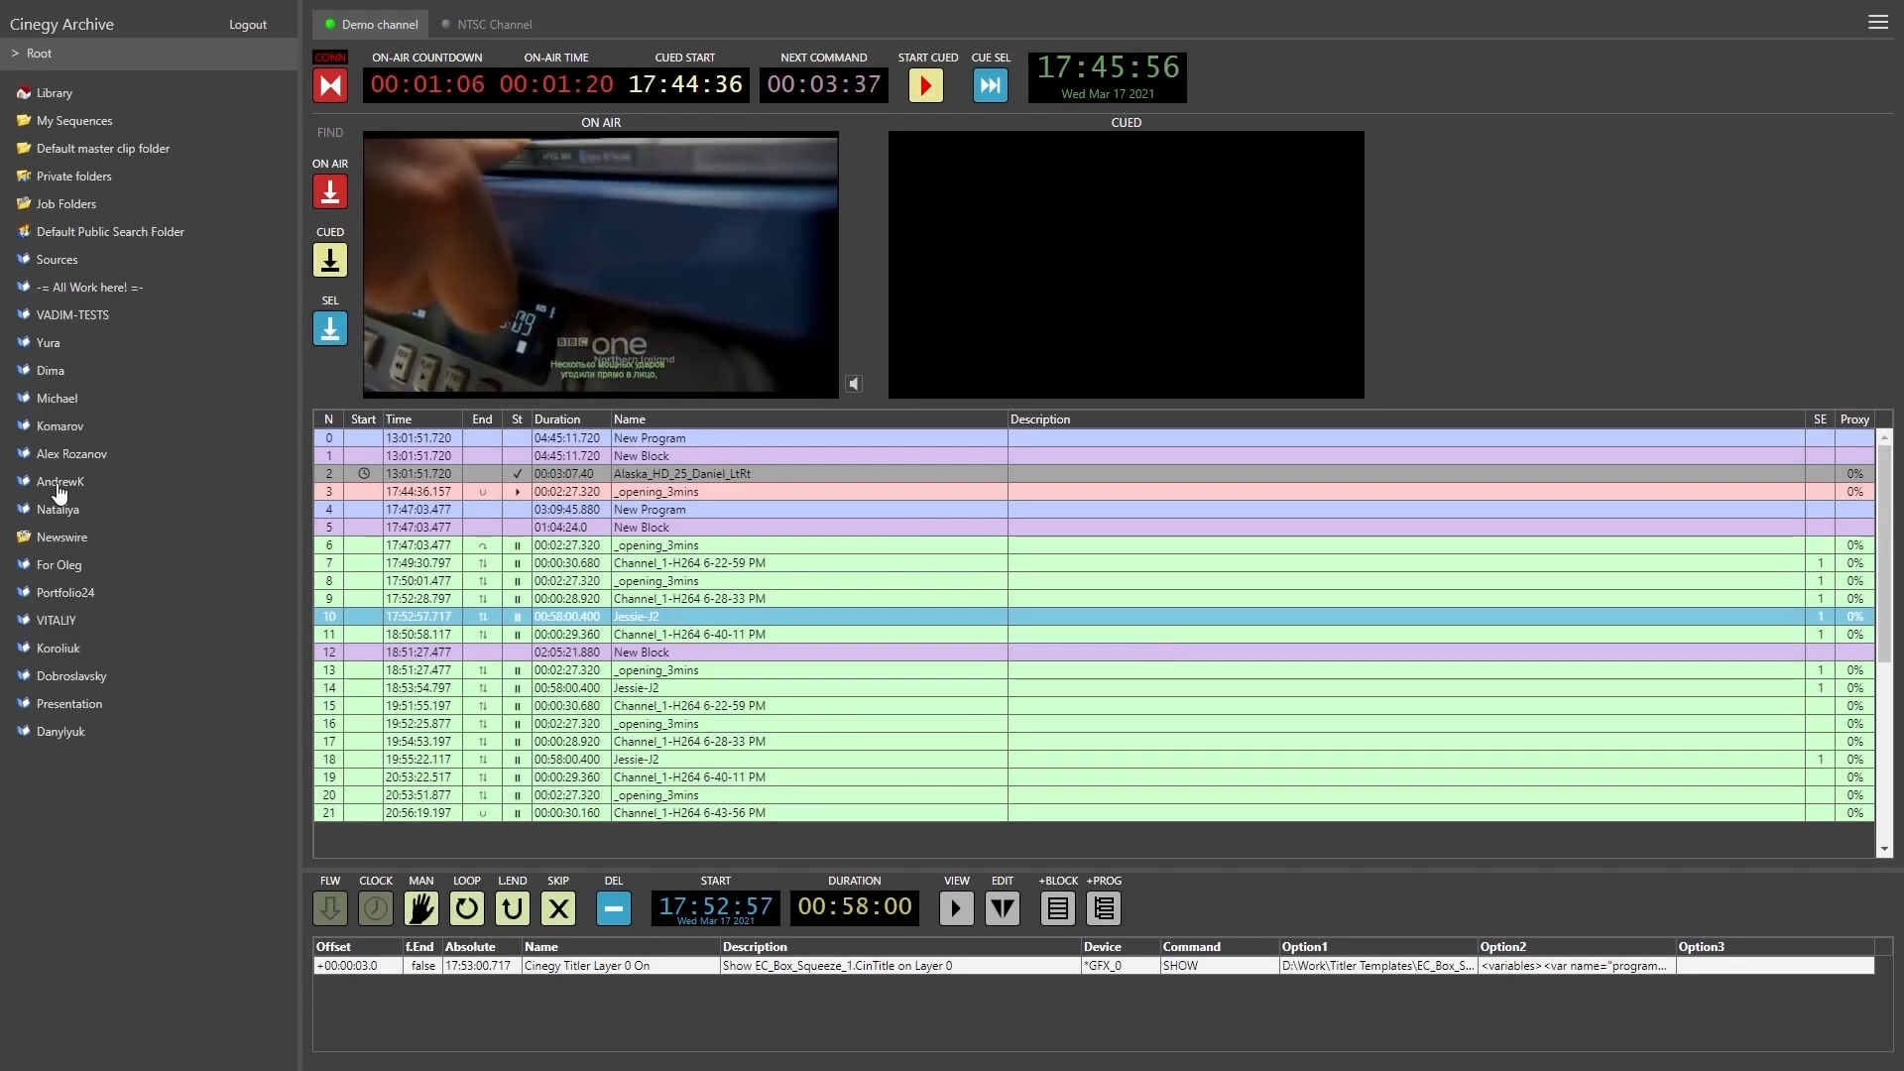Open the Library folder
Screen dimensions: 1904x1071
click(x=54, y=93)
